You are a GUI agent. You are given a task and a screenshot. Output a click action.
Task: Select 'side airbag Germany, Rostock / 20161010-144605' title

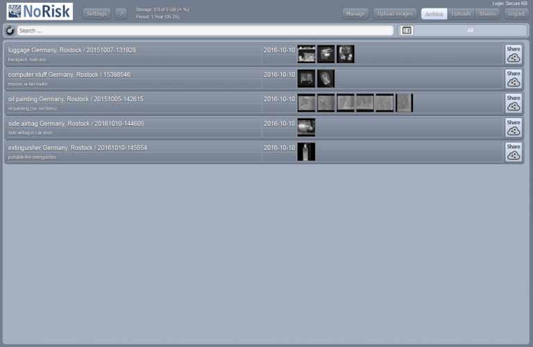coord(76,124)
